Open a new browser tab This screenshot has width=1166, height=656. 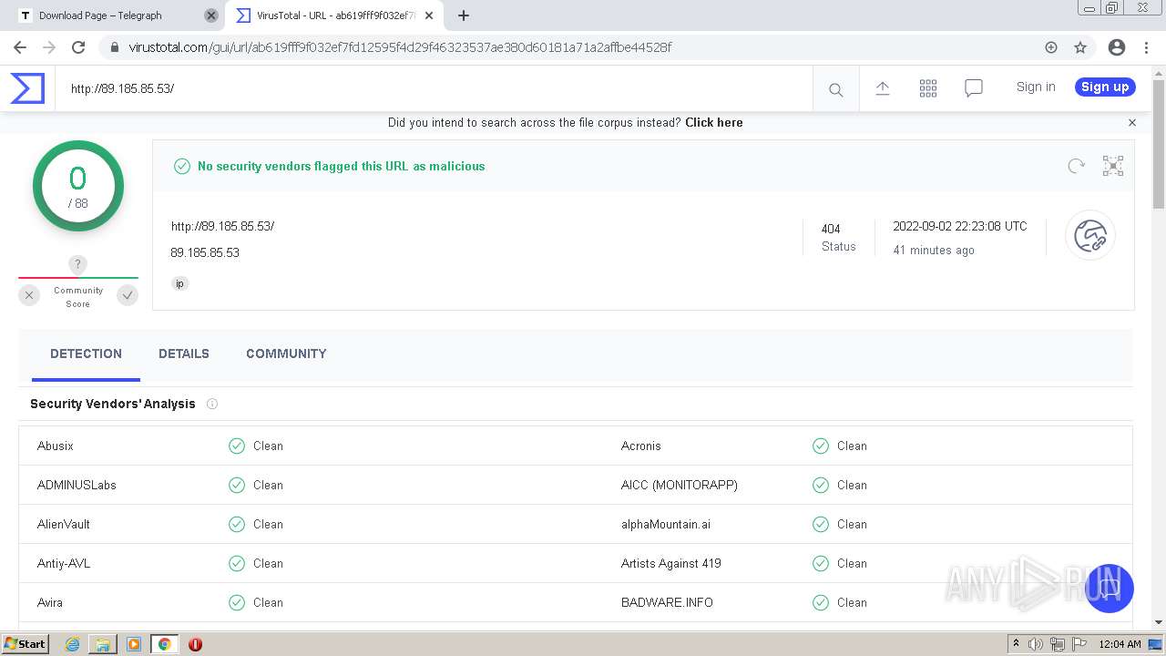pos(464,15)
